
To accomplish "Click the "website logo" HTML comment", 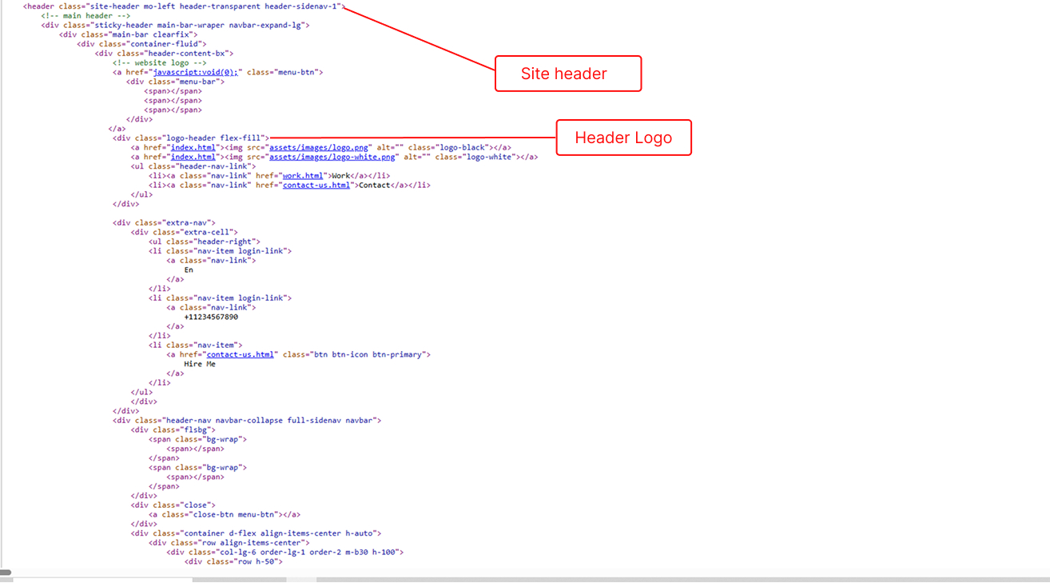I will click(160, 62).
